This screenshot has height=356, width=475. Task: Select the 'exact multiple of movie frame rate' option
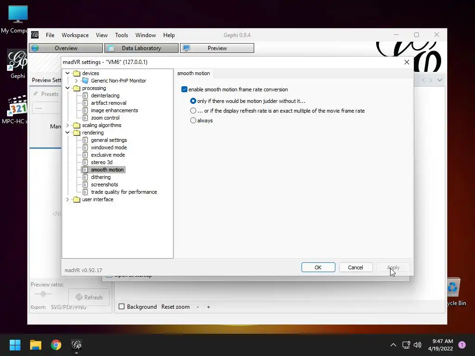(193, 111)
